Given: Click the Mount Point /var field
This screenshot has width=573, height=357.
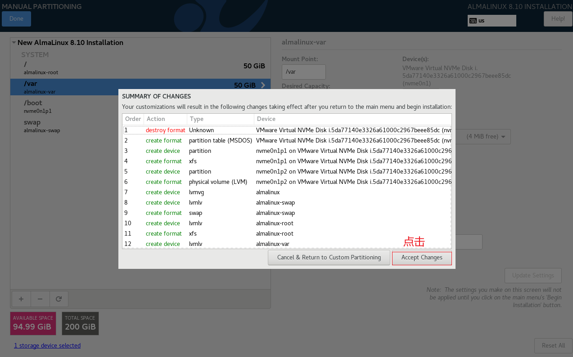Looking at the screenshot, I should pos(304,72).
